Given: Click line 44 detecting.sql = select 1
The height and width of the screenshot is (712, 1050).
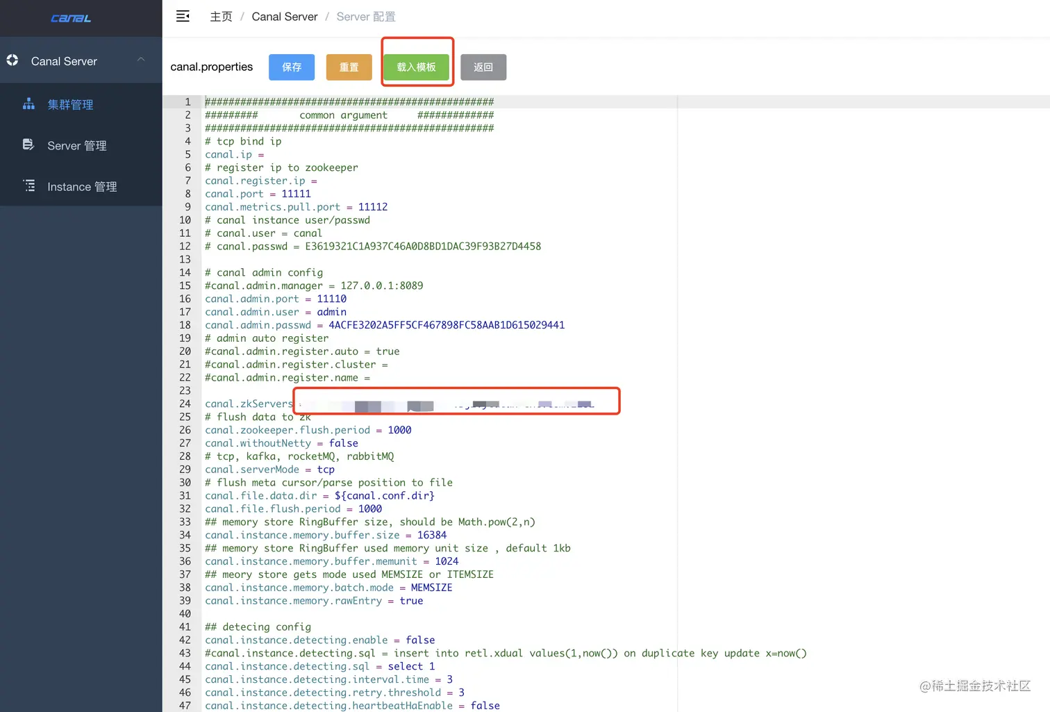Looking at the screenshot, I should pyautogui.click(x=320, y=667).
